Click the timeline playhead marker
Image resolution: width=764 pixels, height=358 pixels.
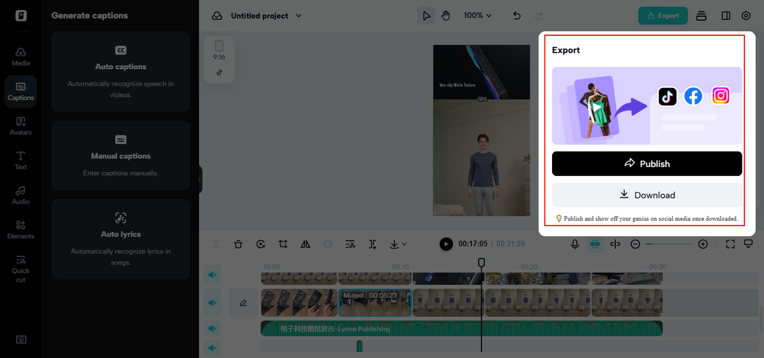click(x=481, y=263)
